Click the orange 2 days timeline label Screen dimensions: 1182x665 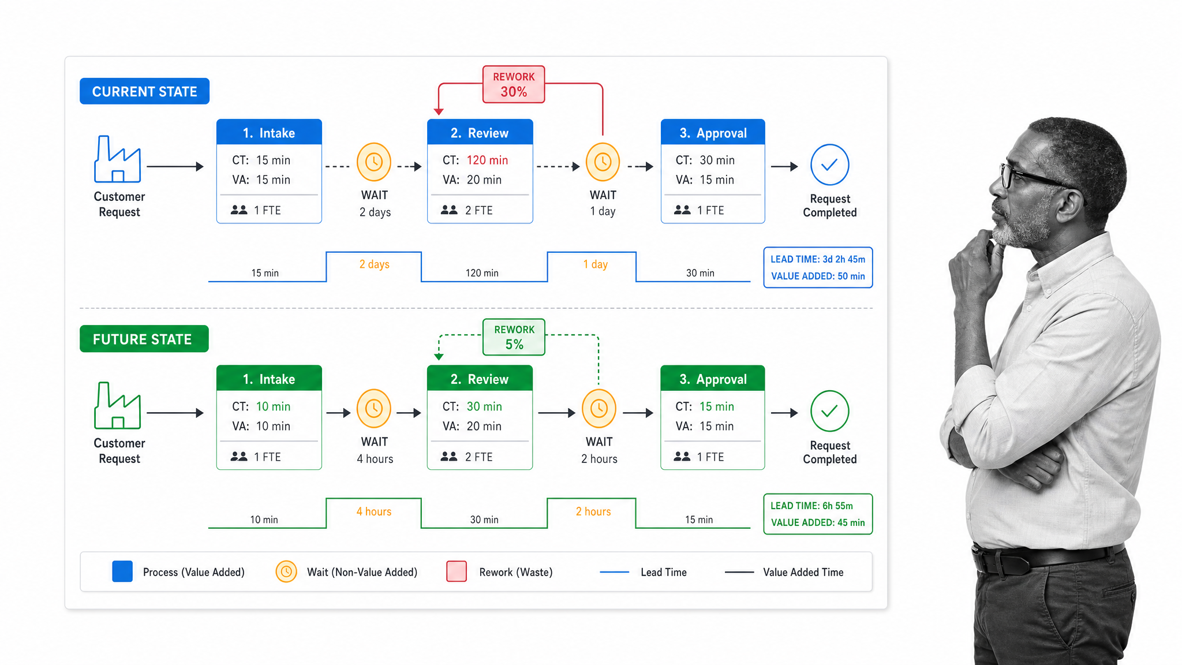375,264
